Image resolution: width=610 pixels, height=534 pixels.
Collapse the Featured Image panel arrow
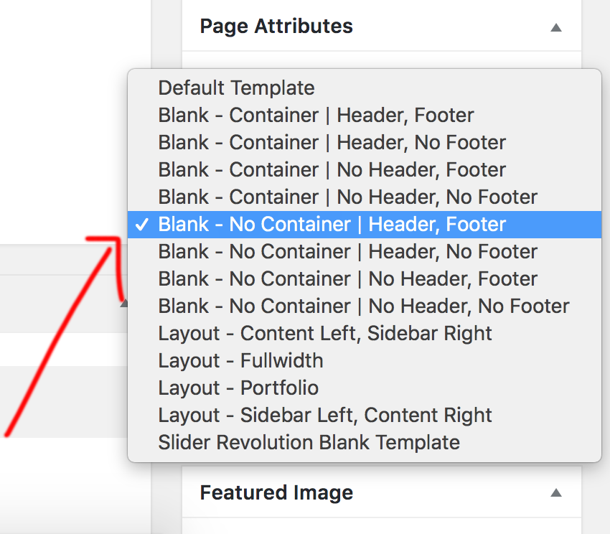(x=556, y=493)
